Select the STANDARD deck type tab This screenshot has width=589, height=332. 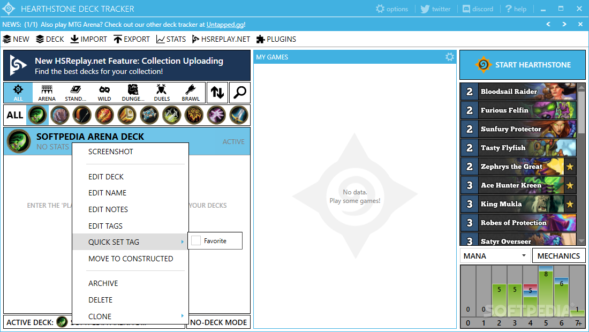point(75,93)
